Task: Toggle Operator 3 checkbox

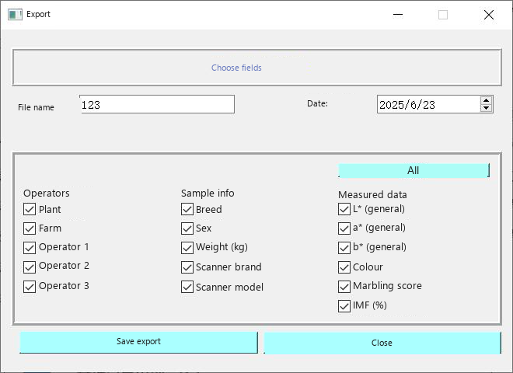Action: click(30, 287)
